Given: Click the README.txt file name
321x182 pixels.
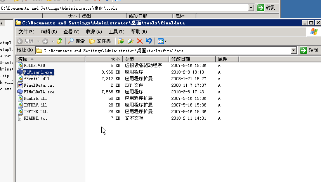Looking at the screenshot, I should [x=35, y=118].
